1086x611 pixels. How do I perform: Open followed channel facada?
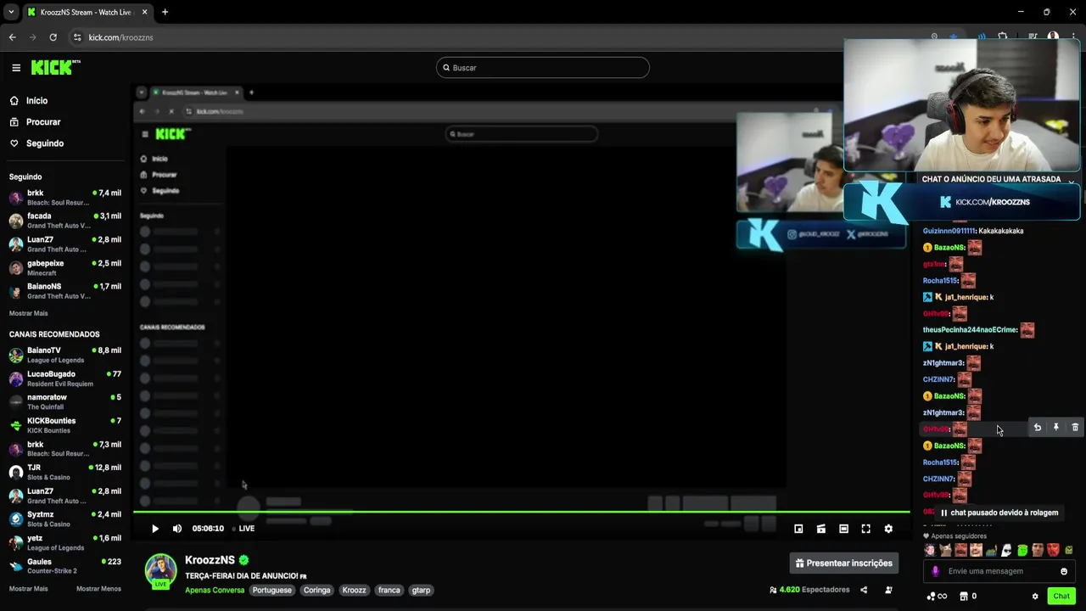(65, 221)
